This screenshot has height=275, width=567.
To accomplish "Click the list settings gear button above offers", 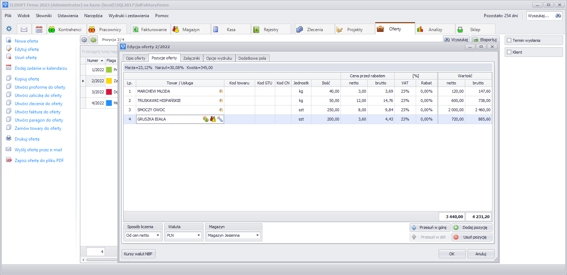I will point(84,40).
